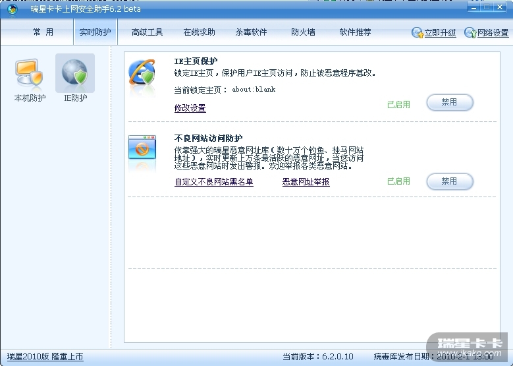This screenshot has width=513, height=366.
Task: Click the about:blank locked homepage value
Action: pos(254,90)
